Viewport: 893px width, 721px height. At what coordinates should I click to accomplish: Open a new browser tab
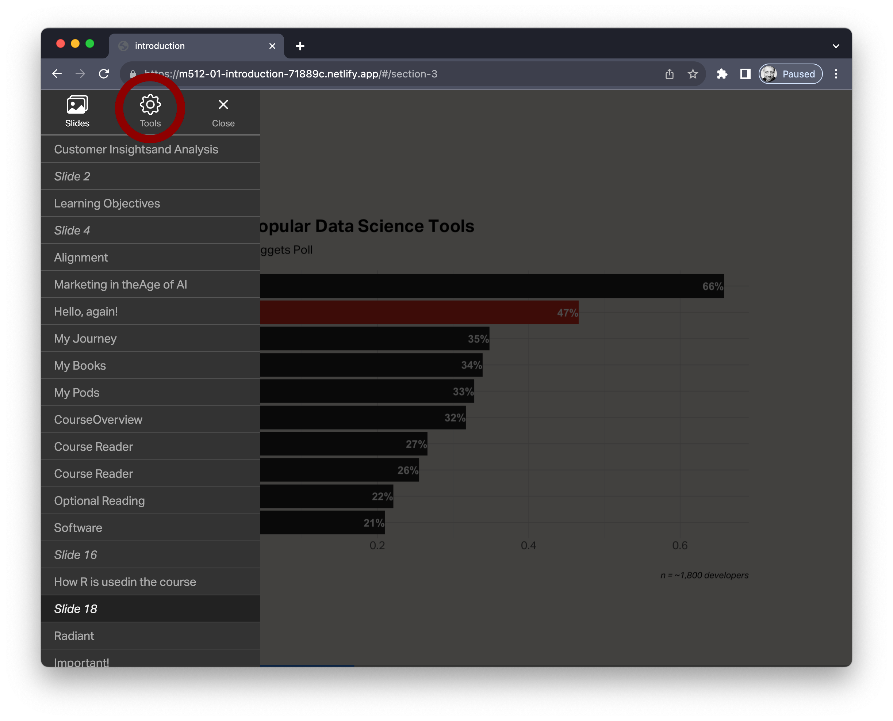click(x=300, y=46)
